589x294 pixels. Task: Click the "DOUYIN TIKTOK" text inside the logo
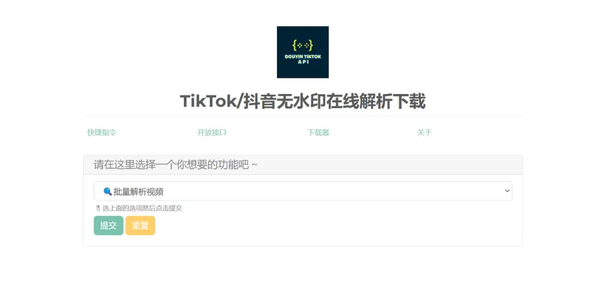coord(303,56)
